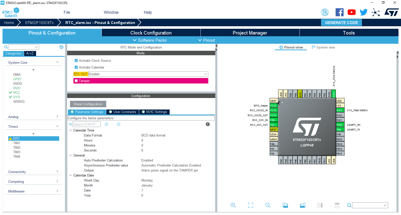Open the Software Packs menu
401x215 pixels.
(150, 40)
